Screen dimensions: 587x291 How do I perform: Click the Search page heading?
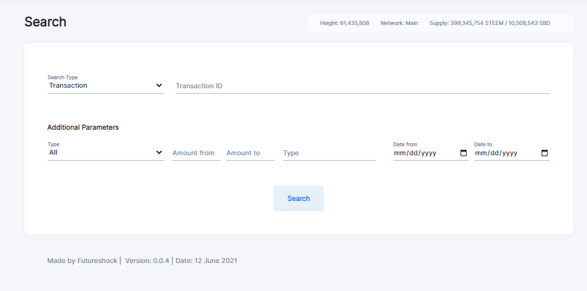click(x=45, y=22)
